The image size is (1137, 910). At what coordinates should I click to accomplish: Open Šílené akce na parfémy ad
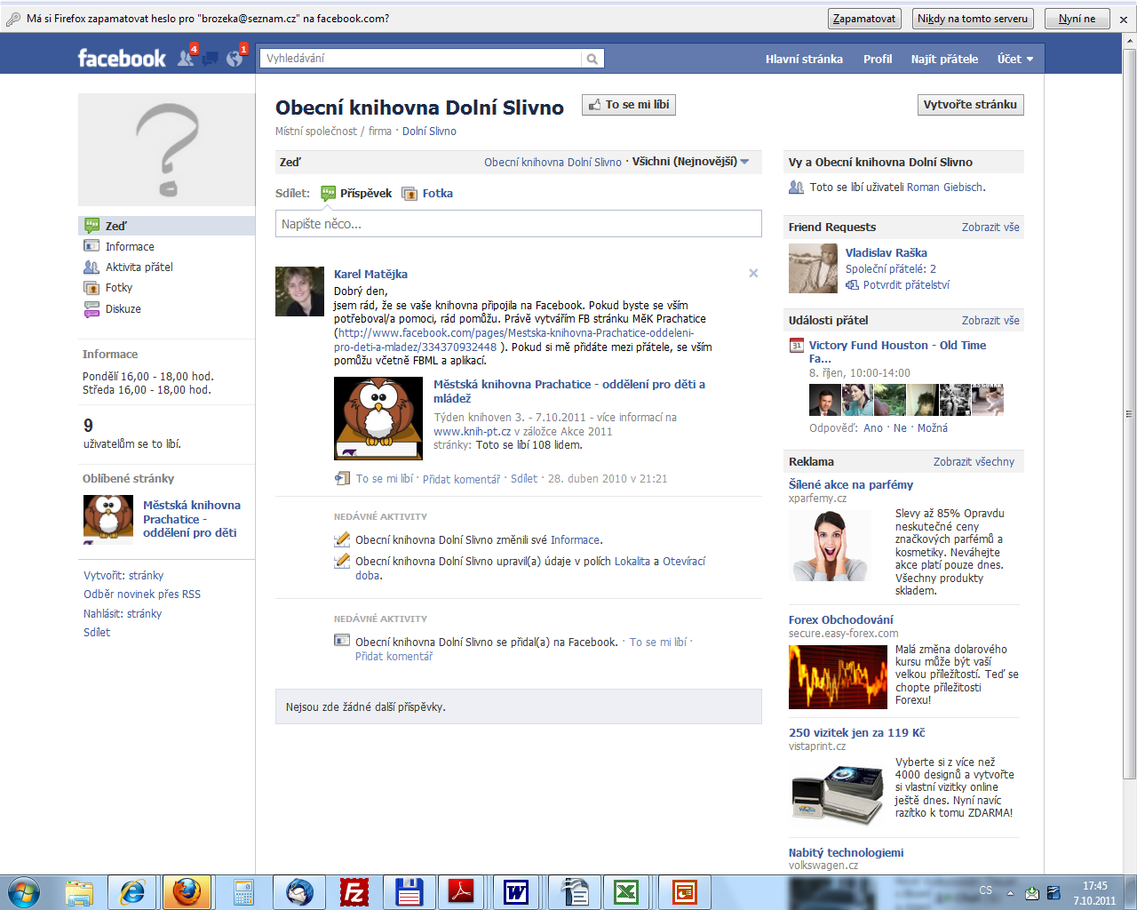coord(851,485)
